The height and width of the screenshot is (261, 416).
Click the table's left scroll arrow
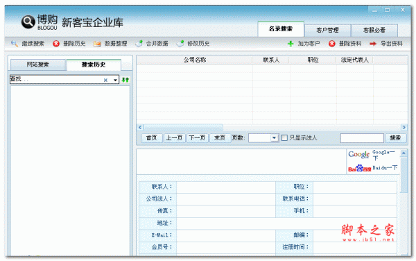pos(140,128)
